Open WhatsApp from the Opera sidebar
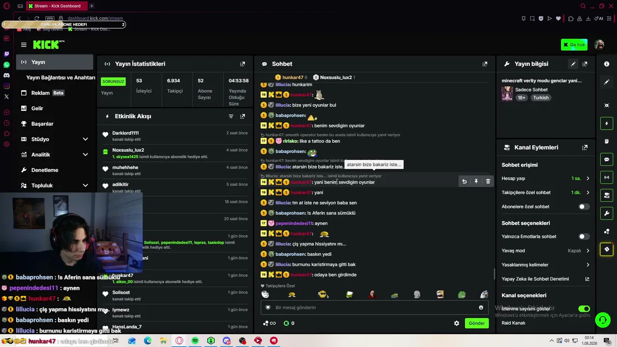 point(6,65)
